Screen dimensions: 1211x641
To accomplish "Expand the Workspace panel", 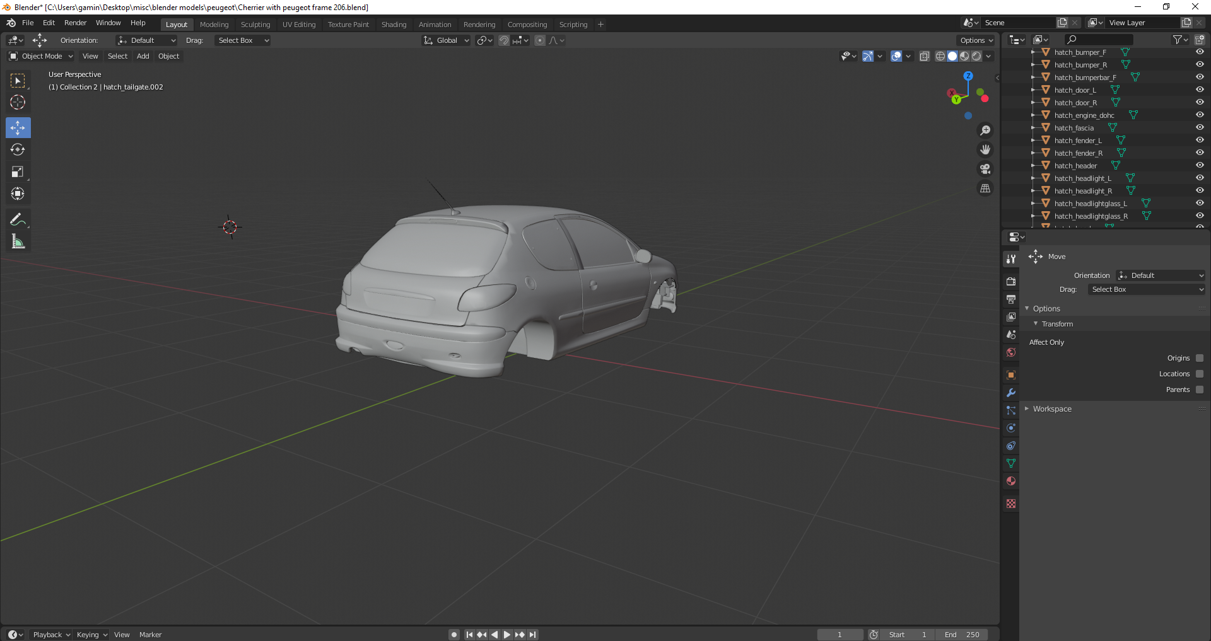I will click(x=1052, y=409).
